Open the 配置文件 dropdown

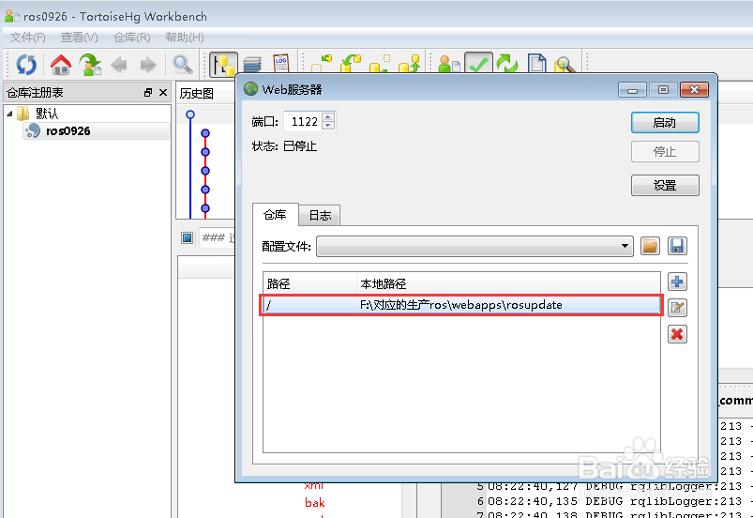tap(474, 246)
